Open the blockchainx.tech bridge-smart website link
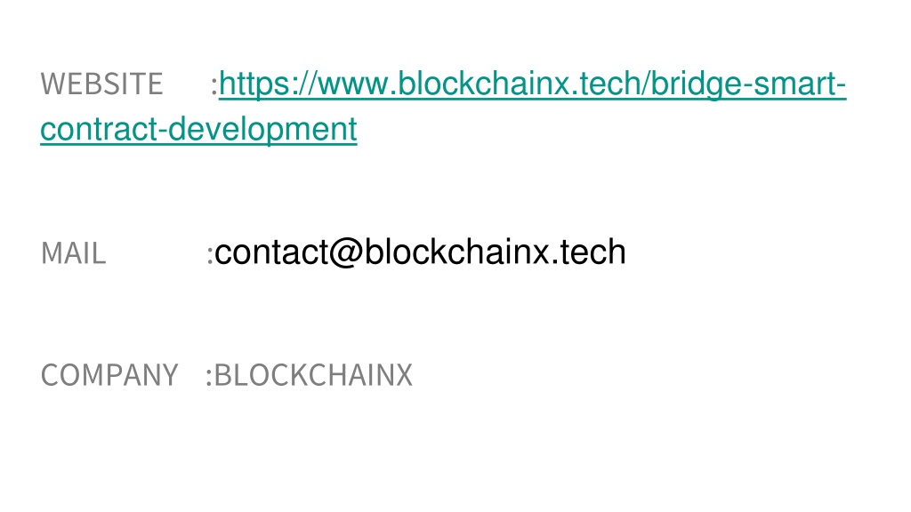This screenshot has width=911, height=512. tap(532, 84)
